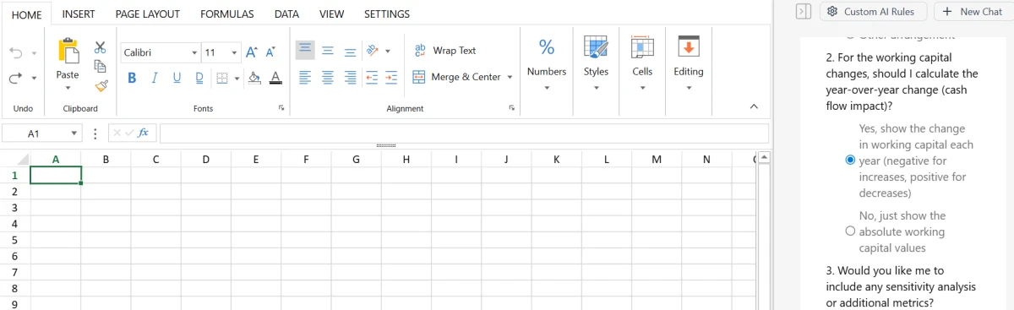The width and height of the screenshot is (1014, 310).
Task: Open the Undo history dropdown arrow
Action: [34, 53]
